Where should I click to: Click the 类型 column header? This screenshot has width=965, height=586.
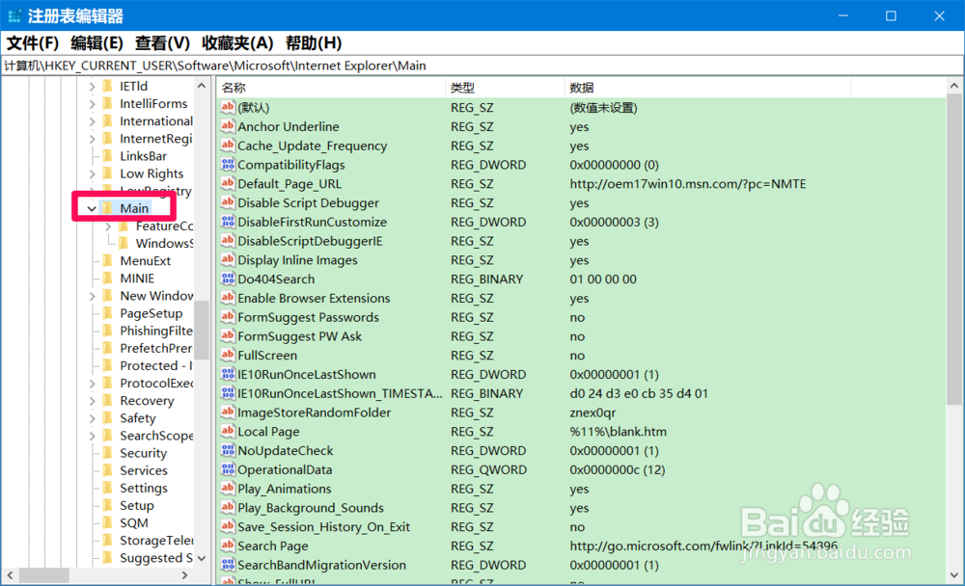pos(505,88)
